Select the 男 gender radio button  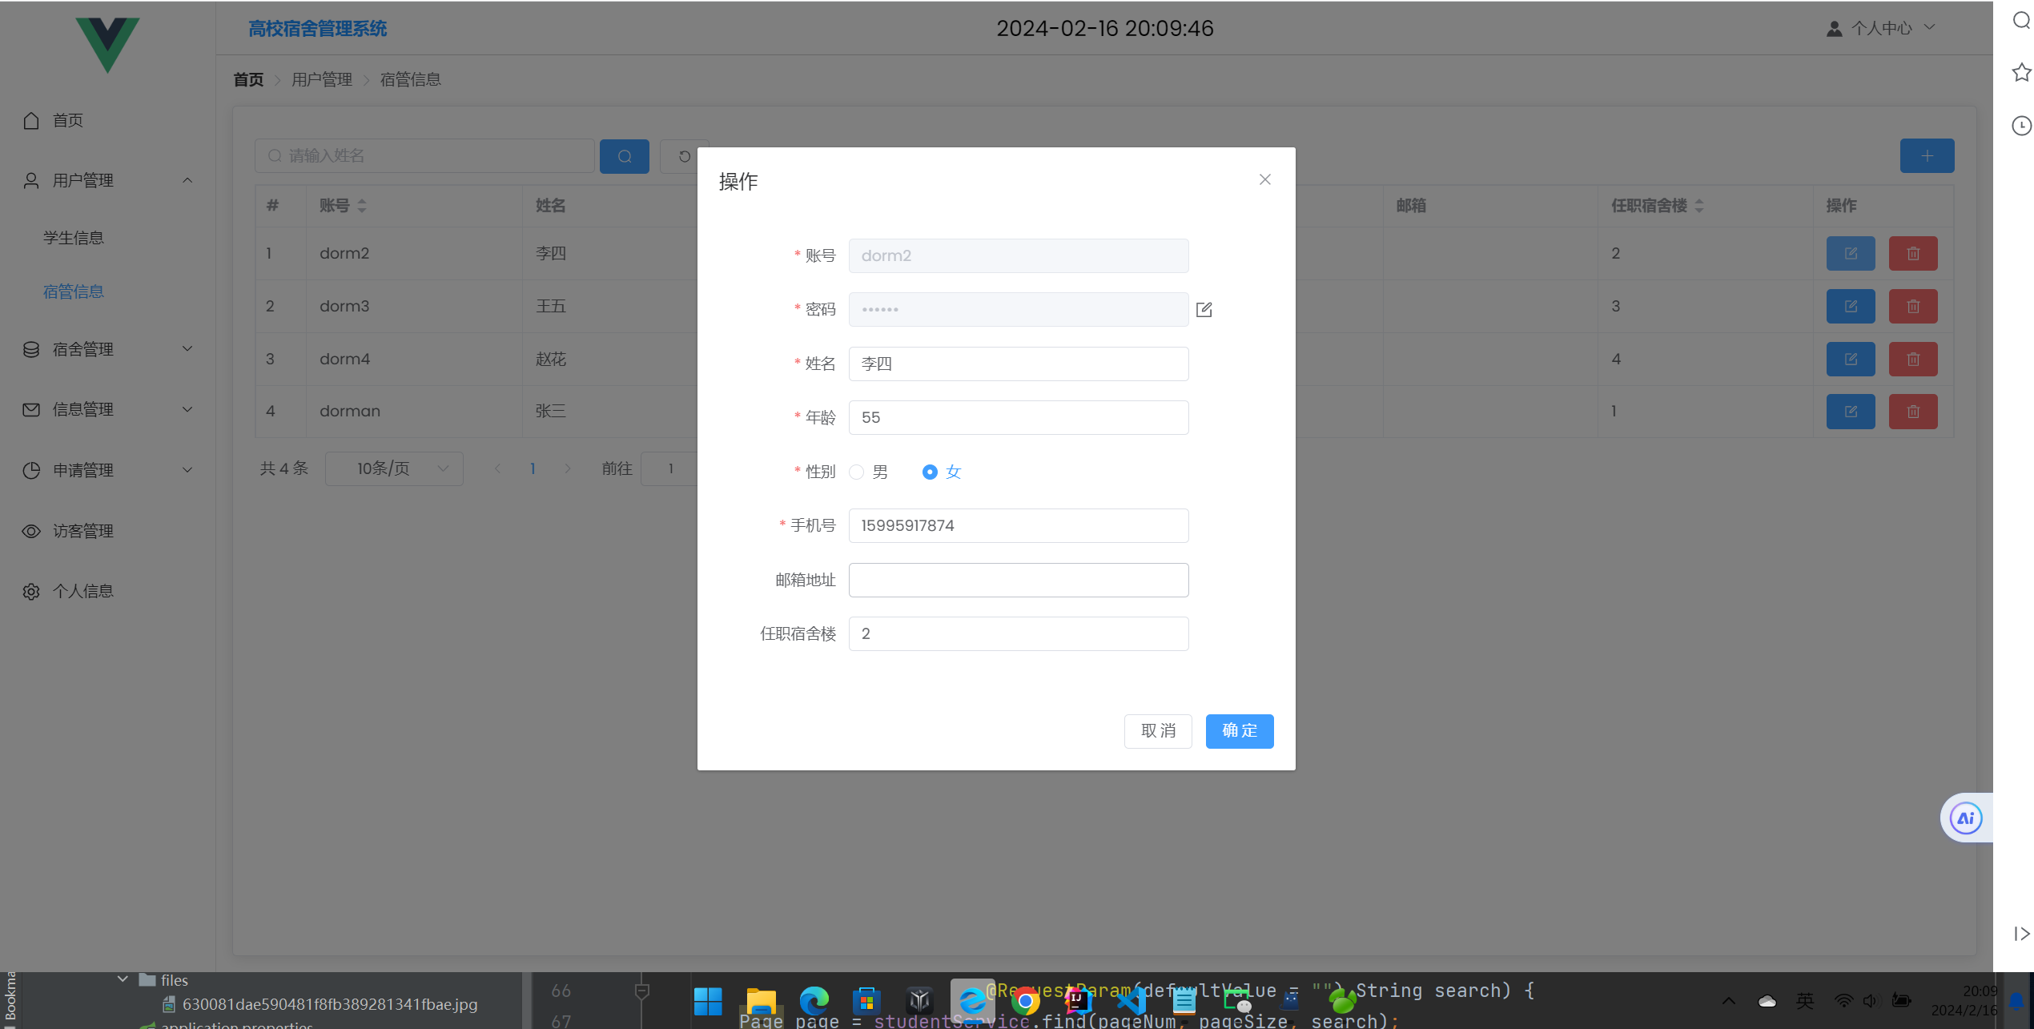pyautogui.click(x=857, y=472)
